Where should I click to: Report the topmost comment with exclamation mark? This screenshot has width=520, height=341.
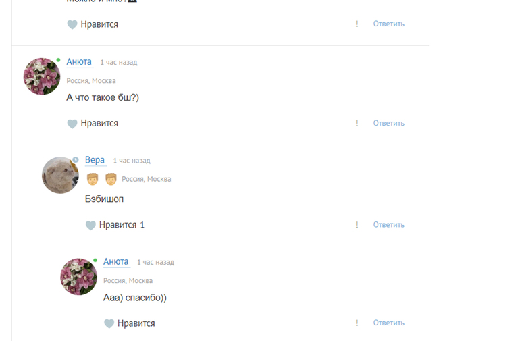point(357,24)
